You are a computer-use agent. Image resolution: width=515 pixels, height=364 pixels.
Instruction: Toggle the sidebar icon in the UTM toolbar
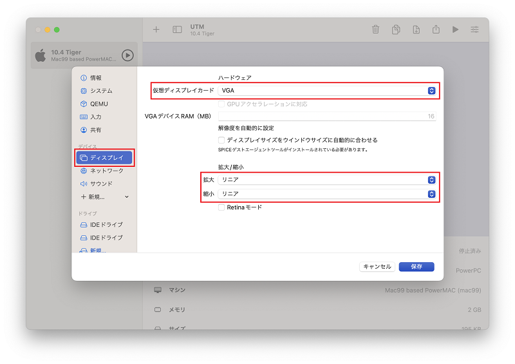[177, 30]
